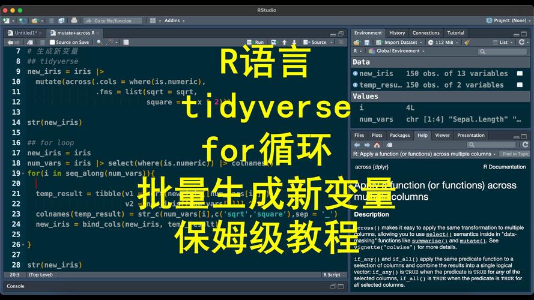
Task: Open the Packages tab
Action: (x=399, y=136)
